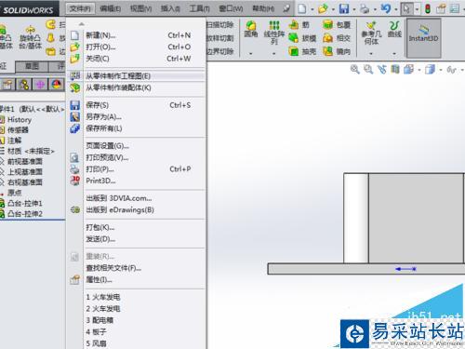This screenshot has height=349, width=465.
Task: Click the Open folder toolbar icon
Action: (323, 8)
